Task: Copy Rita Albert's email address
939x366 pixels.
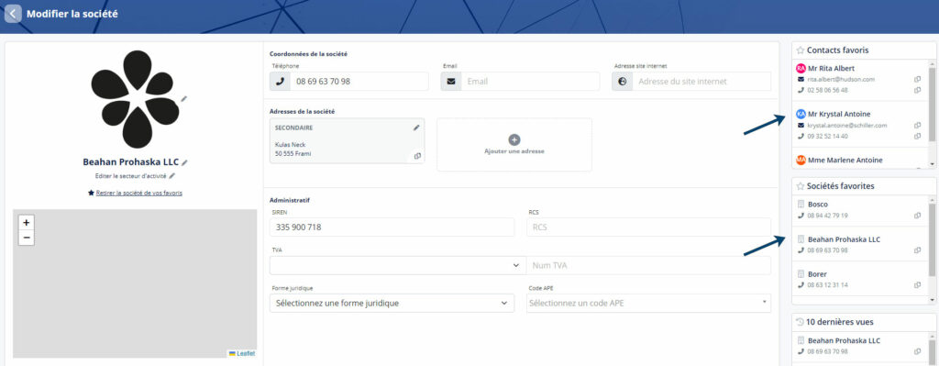Action: click(x=917, y=79)
